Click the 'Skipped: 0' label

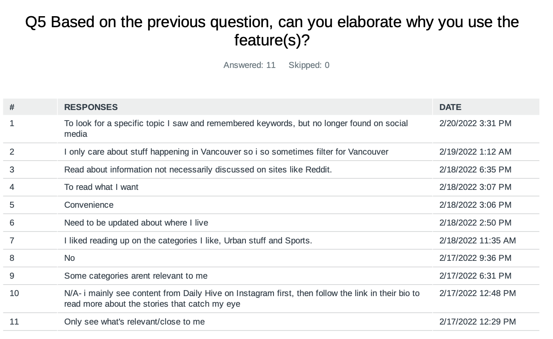click(309, 65)
